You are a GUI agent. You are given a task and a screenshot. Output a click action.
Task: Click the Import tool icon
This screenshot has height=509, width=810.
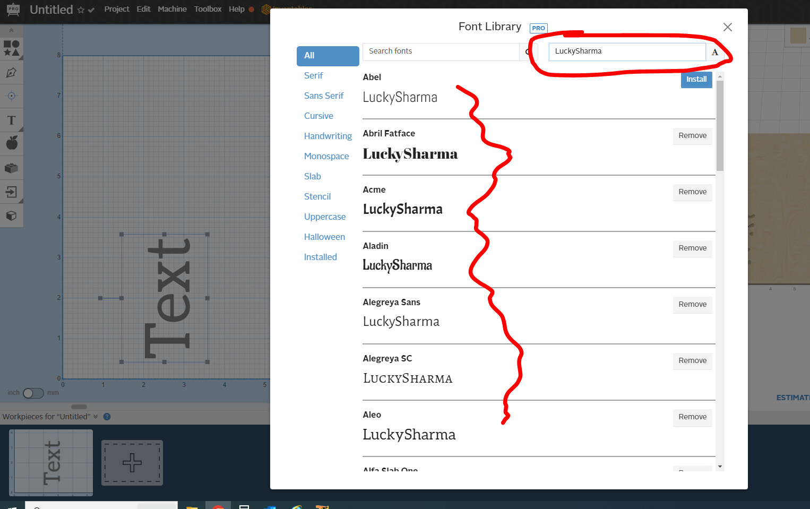12,192
